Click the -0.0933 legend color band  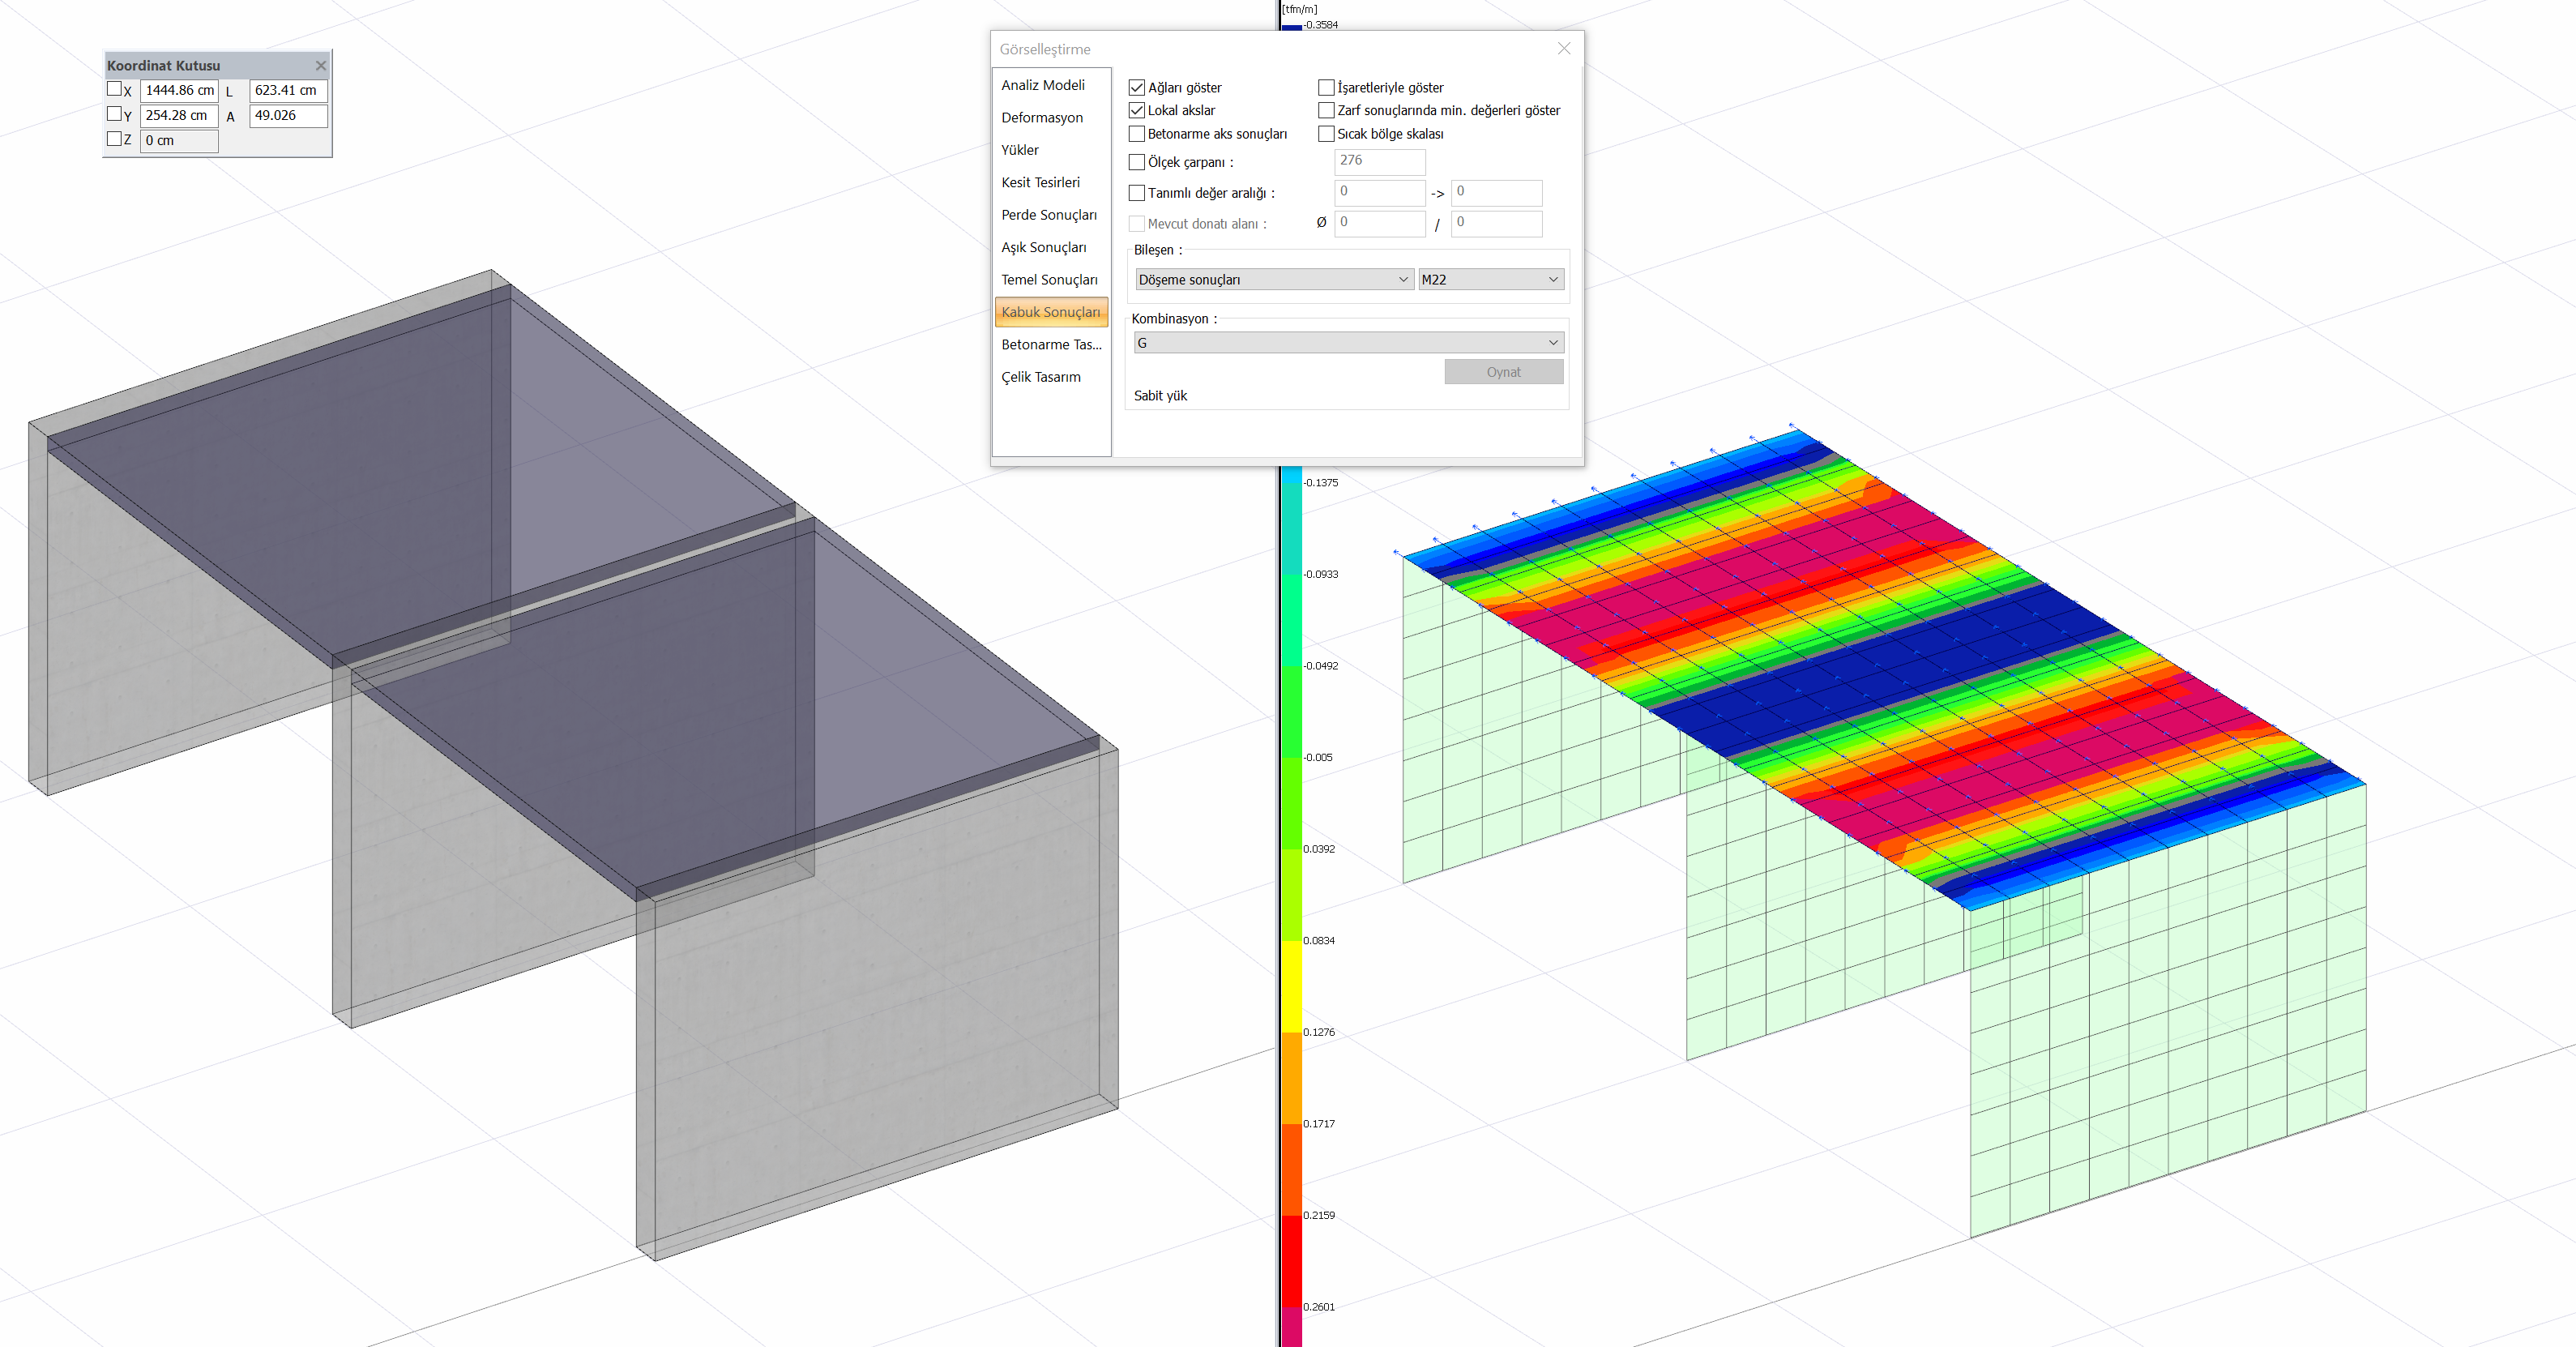pyautogui.click(x=1292, y=620)
